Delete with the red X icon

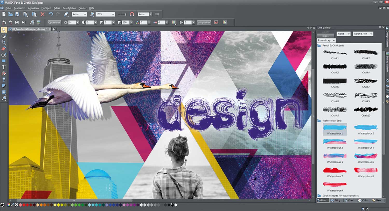[43, 14]
